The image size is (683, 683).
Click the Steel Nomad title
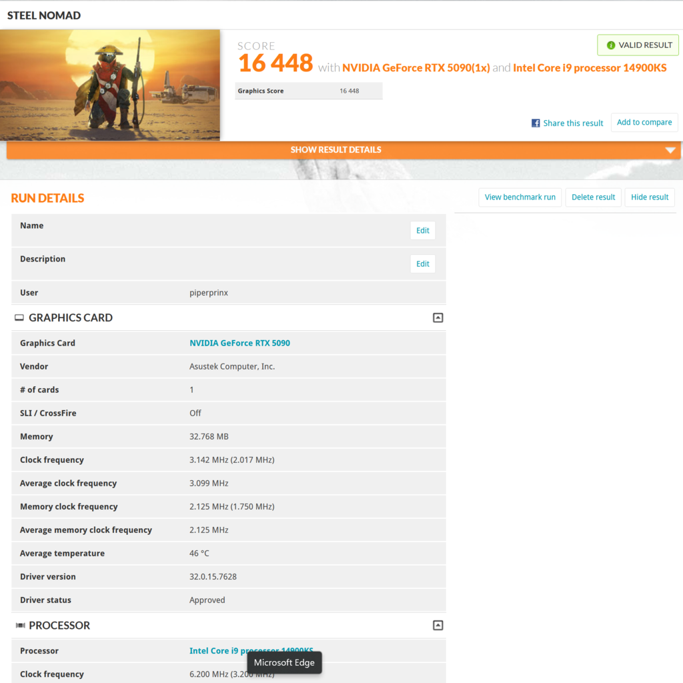(x=44, y=16)
